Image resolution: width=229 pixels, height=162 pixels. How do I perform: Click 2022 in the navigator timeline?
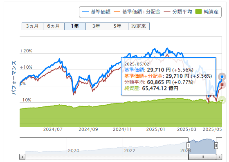point(130,151)
